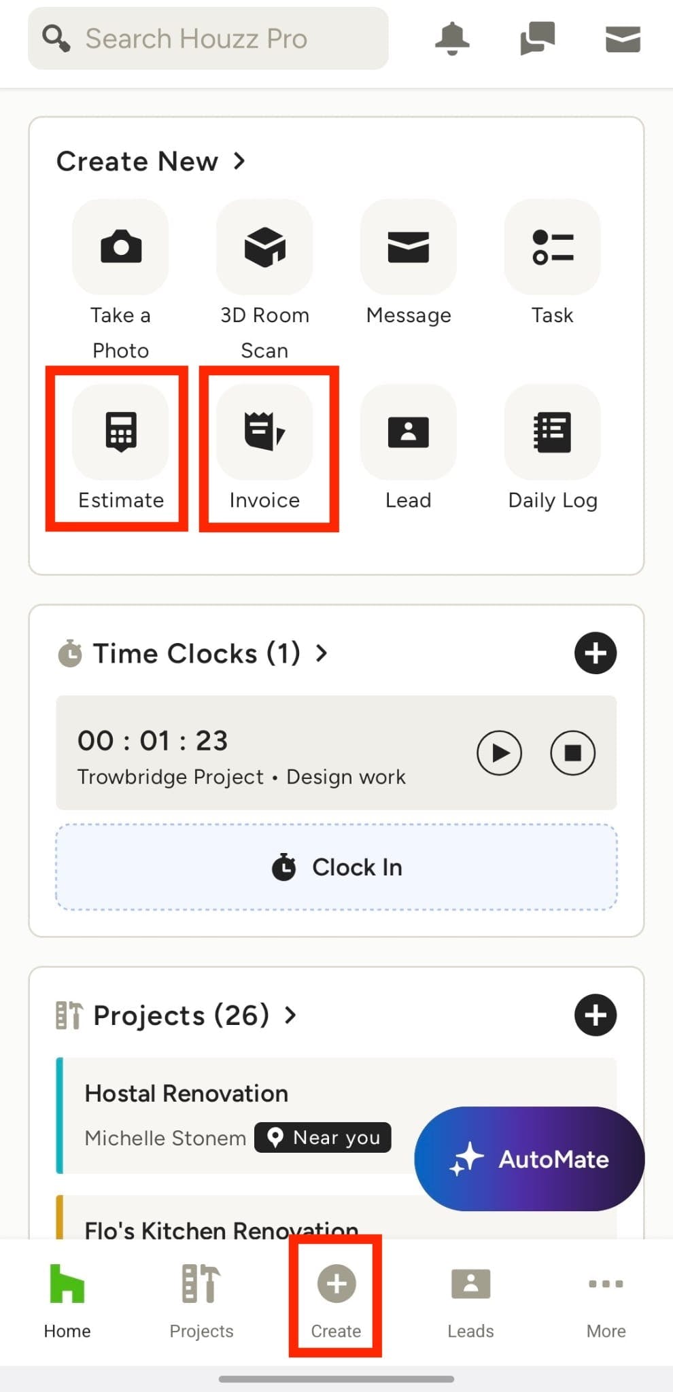Focus the Search Houzz Pro field
The height and width of the screenshot is (1392, 673).
[208, 39]
